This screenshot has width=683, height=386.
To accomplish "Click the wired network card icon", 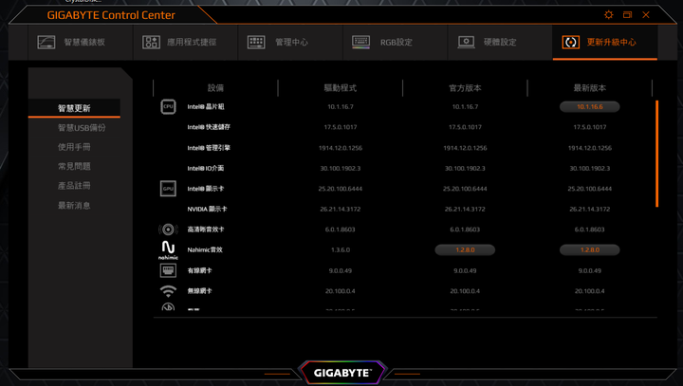I will pos(168,270).
